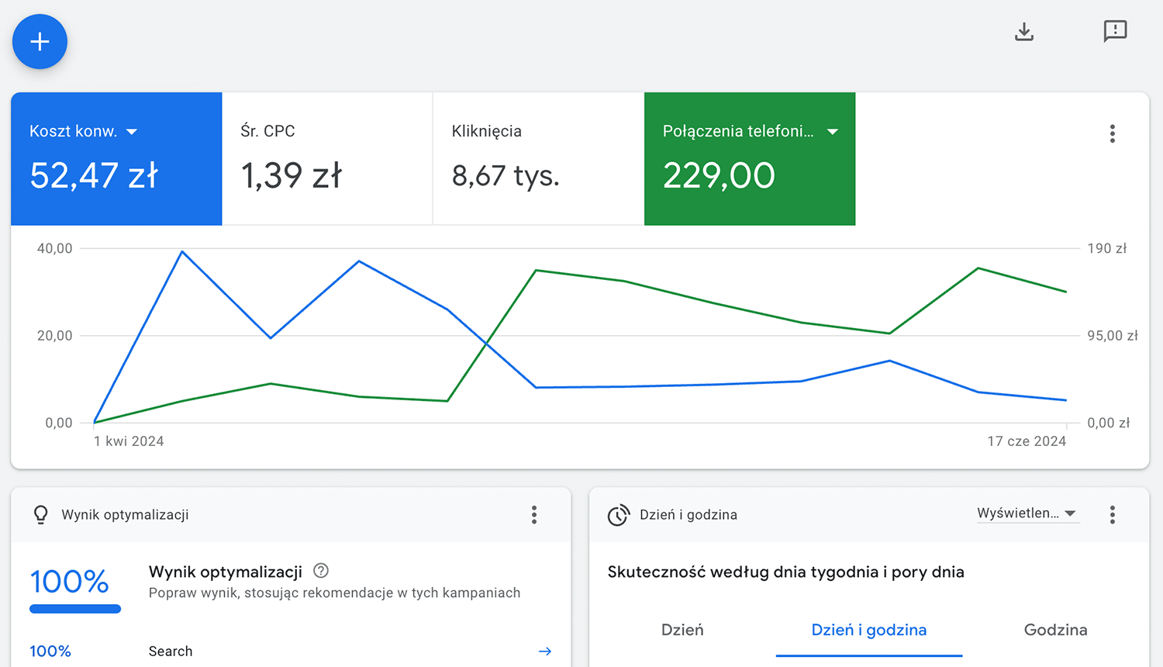
Task: Select the Śr. CPC metric tile
Action: (x=327, y=159)
